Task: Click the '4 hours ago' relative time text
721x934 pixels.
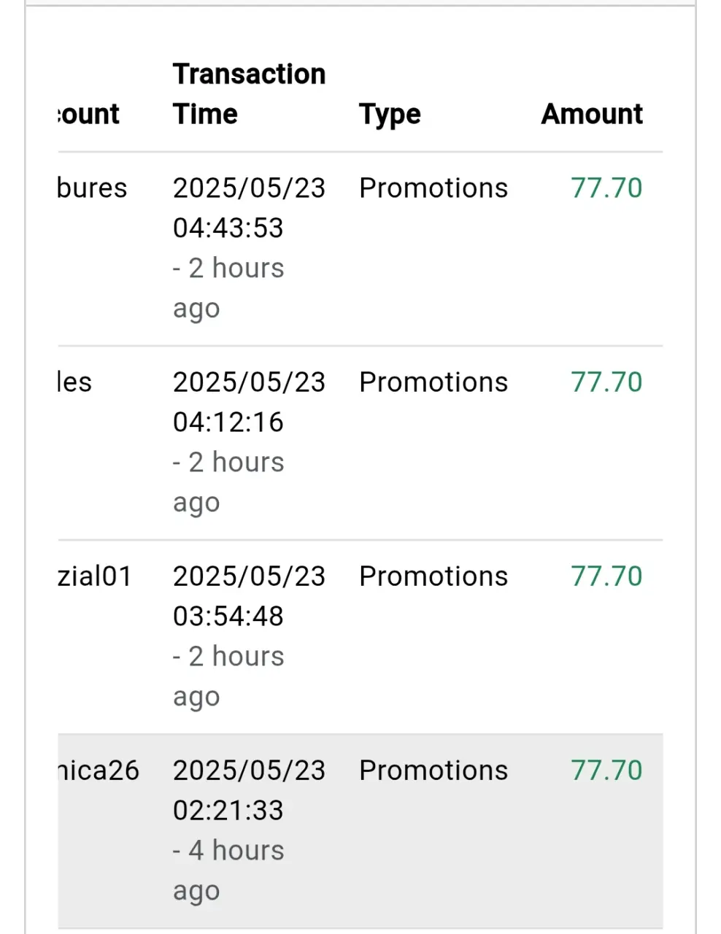Action: tap(228, 871)
